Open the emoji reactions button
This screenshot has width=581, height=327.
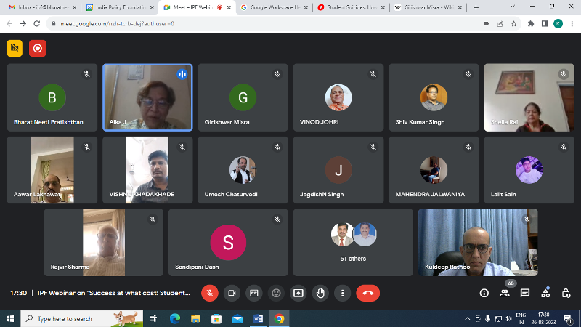pyautogui.click(x=276, y=293)
